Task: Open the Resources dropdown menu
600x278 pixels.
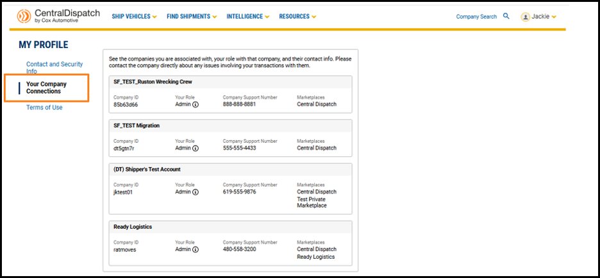Action: tap(298, 17)
